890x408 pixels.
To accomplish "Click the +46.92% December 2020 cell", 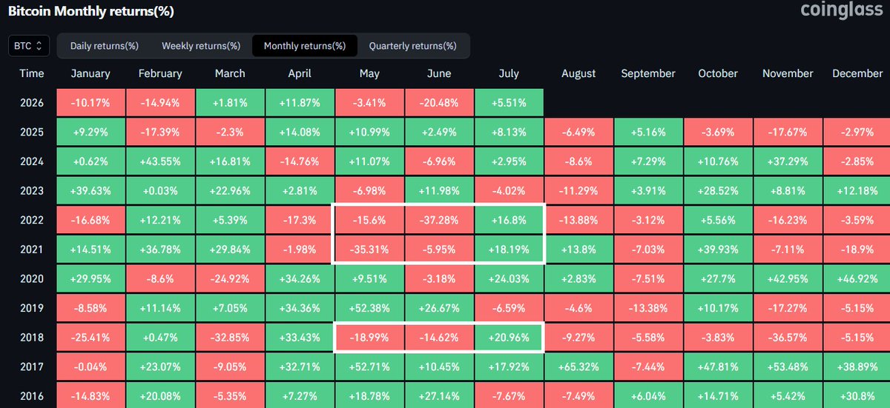I will pos(857,279).
